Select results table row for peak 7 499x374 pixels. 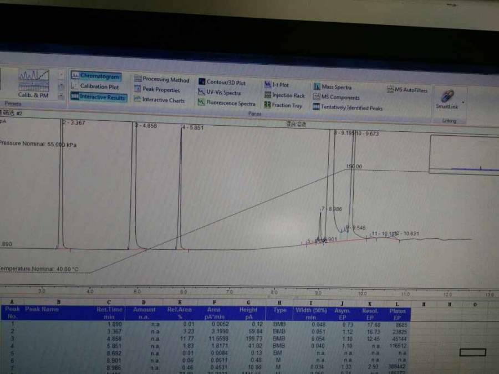click(x=205, y=368)
